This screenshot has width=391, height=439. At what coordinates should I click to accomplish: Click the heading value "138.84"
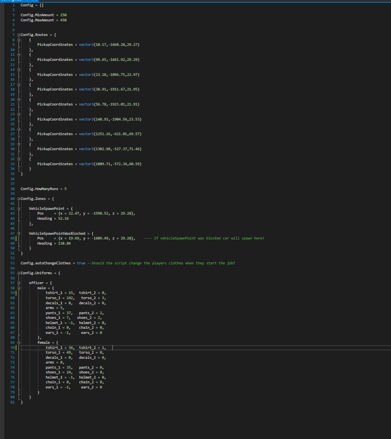65,243
